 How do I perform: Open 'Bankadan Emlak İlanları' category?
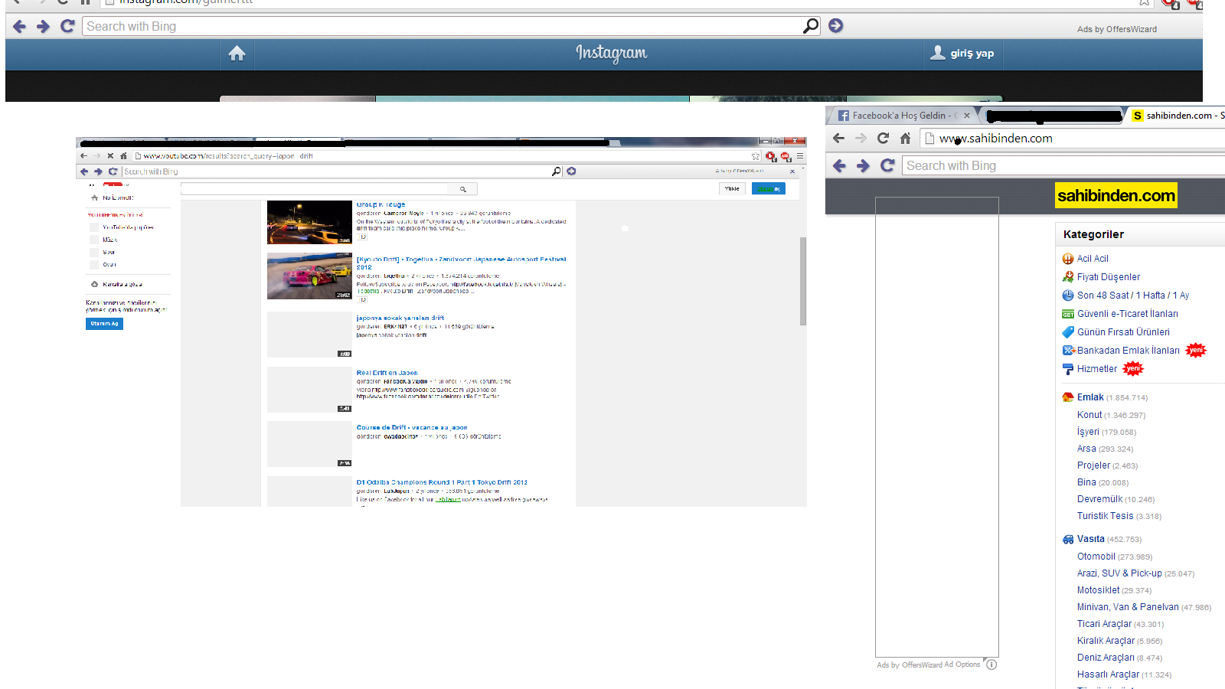click(1129, 351)
